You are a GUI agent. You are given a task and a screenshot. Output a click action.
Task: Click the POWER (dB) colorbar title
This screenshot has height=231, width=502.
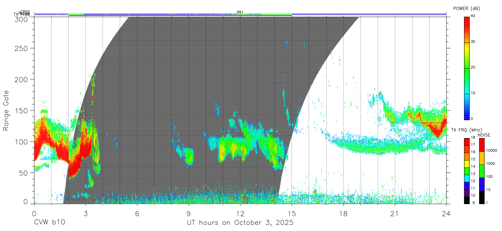coord(466,8)
